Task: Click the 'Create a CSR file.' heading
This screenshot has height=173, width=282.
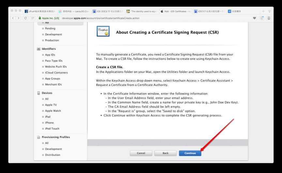Action: pos(110,67)
